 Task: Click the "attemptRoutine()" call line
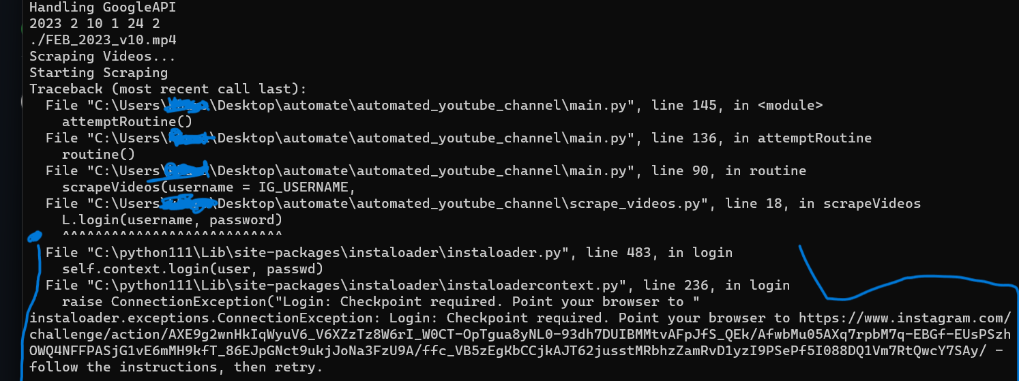127,122
